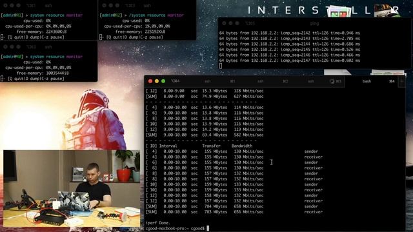Click the [SUM] 783 MBytes 656 Mbits/sec receiver row
This screenshot has width=413, height=232.
point(234,212)
